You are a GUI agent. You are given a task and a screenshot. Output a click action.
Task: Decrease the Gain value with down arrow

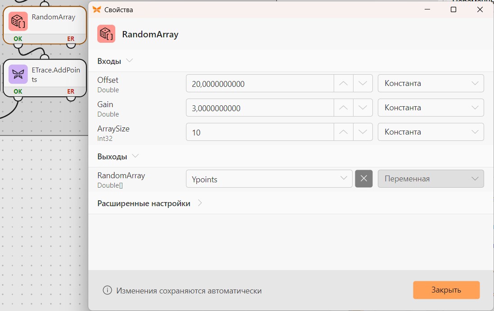point(363,108)
